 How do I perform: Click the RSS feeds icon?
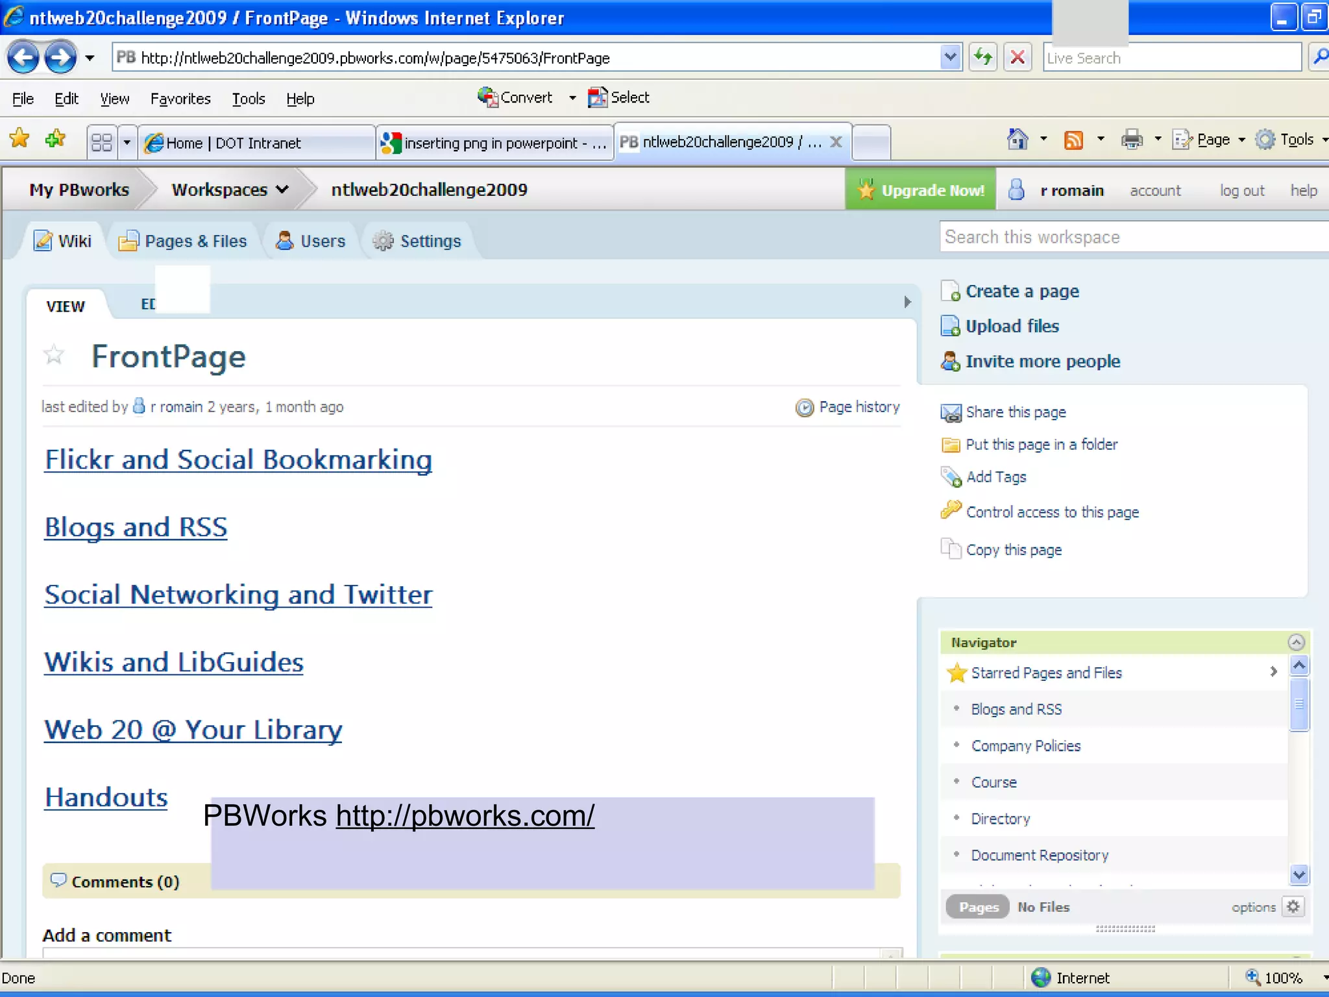click(1073, 140)
